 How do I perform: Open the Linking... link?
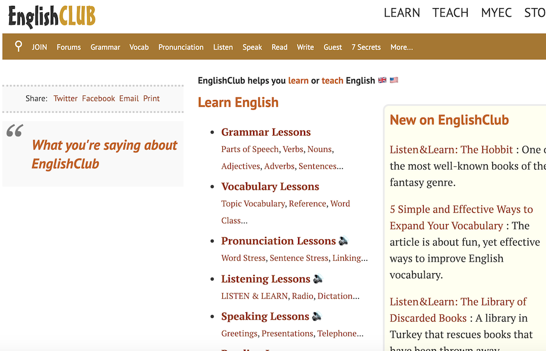pyautogui.click(x=350, y=257)
